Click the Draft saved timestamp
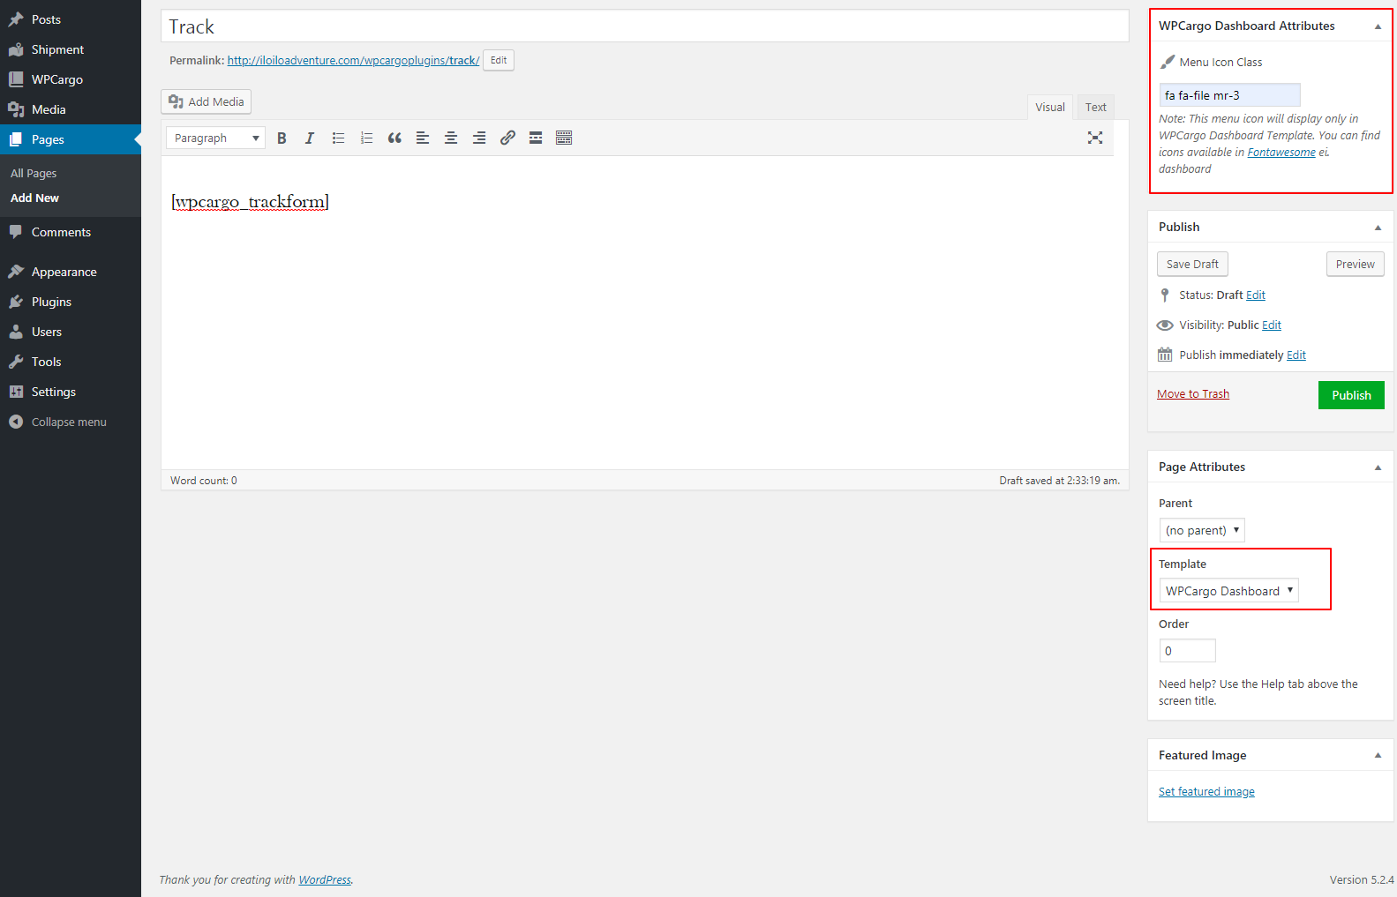The image size is (1397, 897). pos(1059,481)
